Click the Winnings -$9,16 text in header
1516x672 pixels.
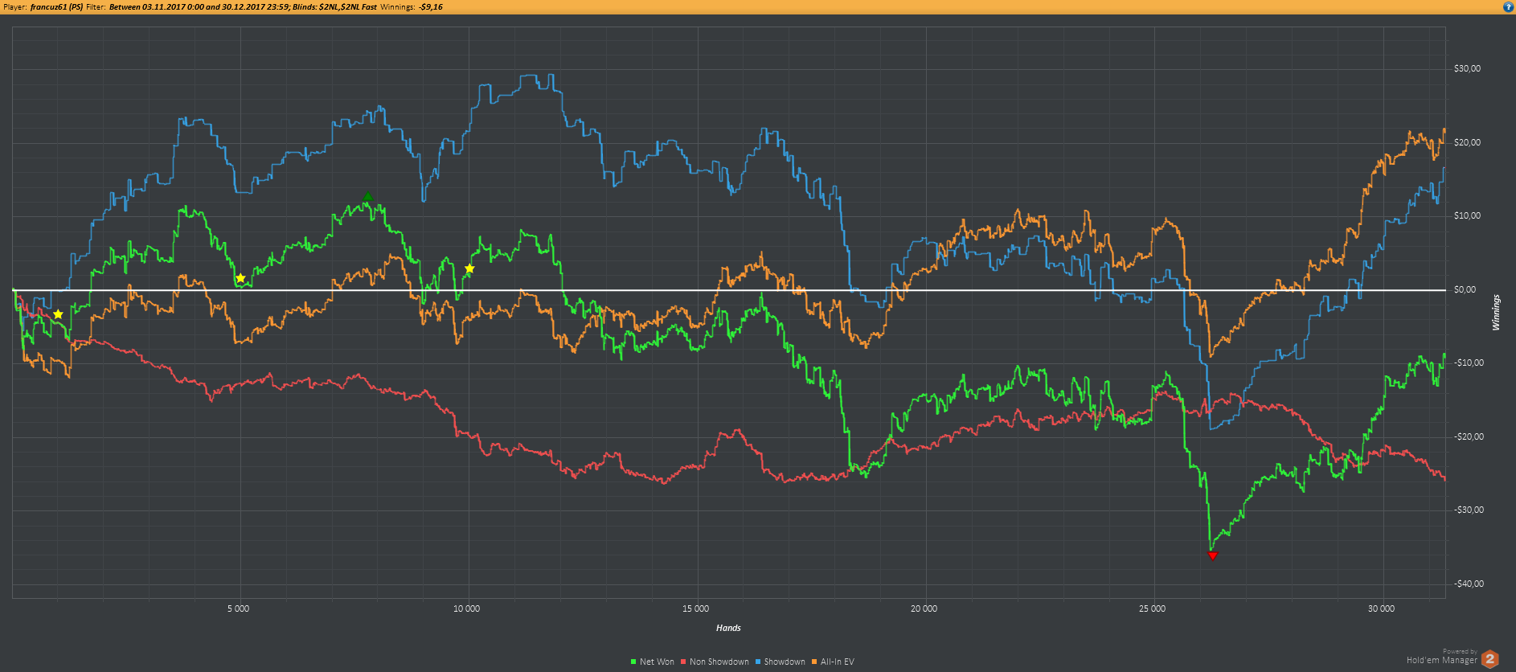[x=411, y=6]
